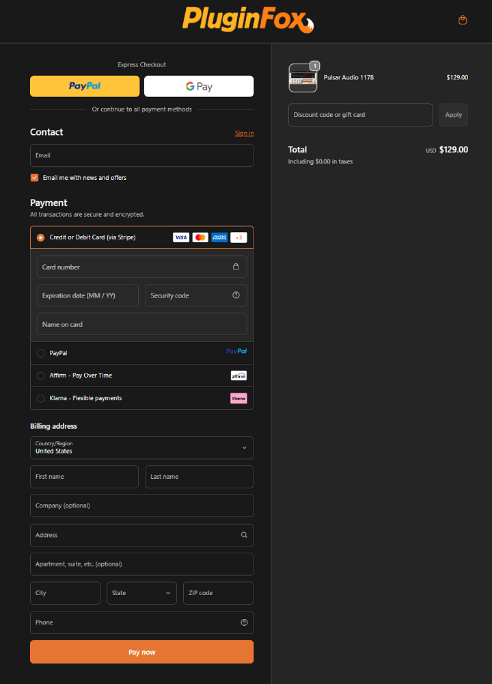
Task: Choose Affirm - Pay Over Time option
Action: (41, 376)
